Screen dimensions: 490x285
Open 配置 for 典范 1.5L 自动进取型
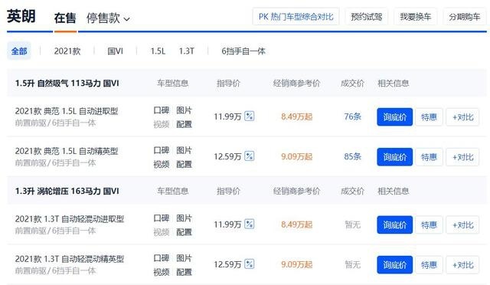pyautogui.click(x=184, y=124)
